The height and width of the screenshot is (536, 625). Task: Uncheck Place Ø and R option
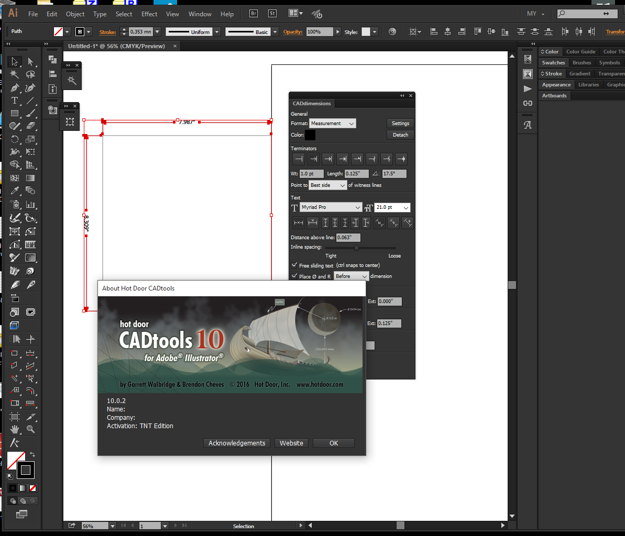(x=294, y=276)
